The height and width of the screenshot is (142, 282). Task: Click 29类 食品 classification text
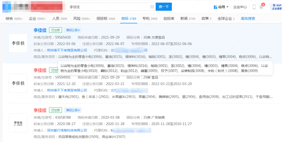click(151, 78)
